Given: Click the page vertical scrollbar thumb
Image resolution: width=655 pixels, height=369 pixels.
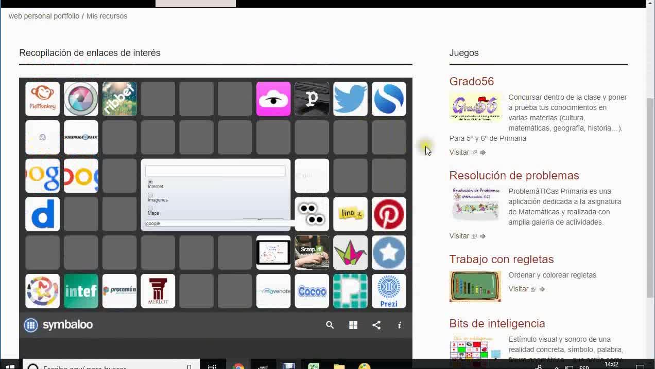Looking at the screenshot, I should coord(650,198).
